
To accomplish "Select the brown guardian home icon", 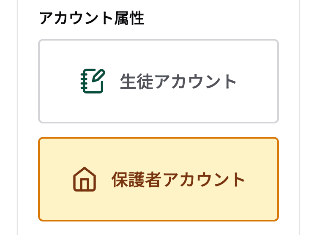I will pyautogui.click(x=85, y=180).
